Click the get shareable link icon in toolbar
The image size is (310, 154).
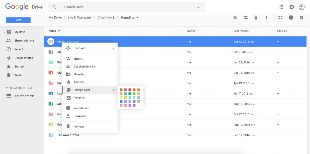(235, 18)
